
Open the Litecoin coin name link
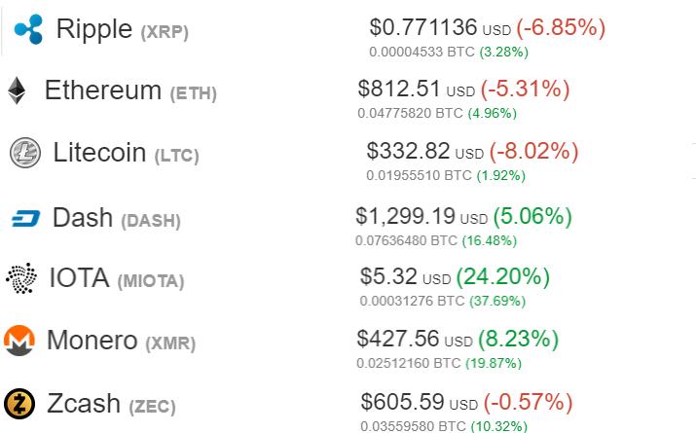[x=99, y=153]
